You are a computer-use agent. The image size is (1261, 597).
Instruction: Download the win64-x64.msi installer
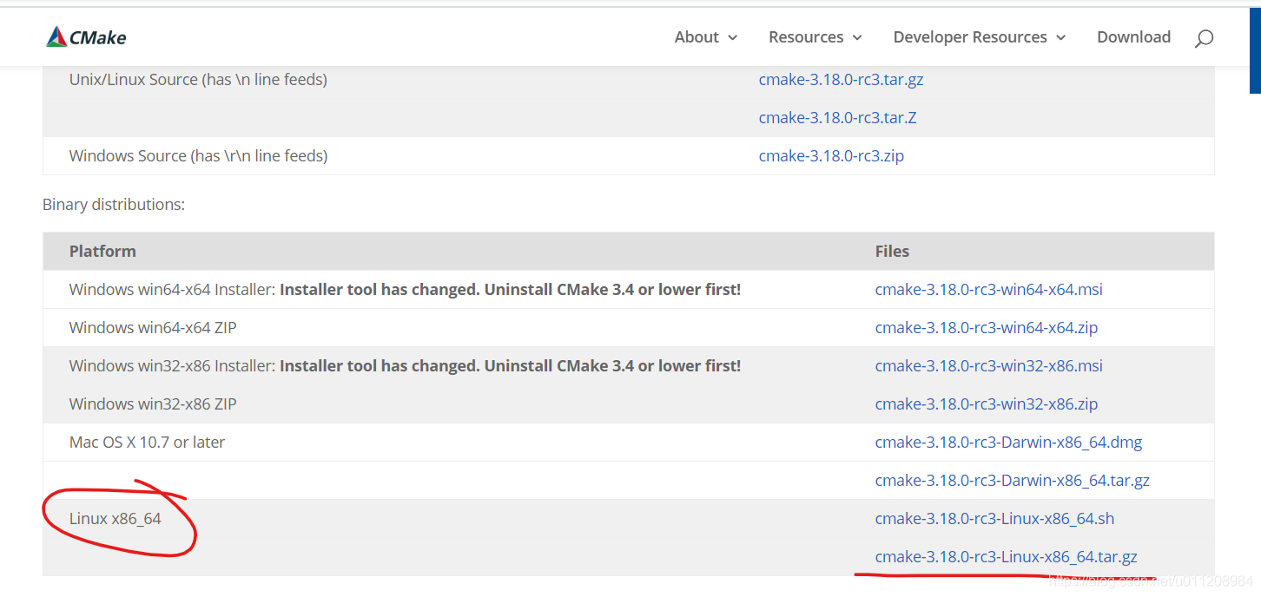tap(988, 290)
